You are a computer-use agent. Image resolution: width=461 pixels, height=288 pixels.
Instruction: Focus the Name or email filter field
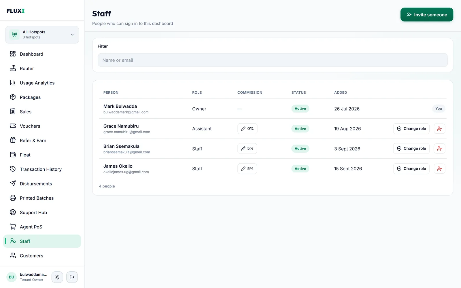273,60
